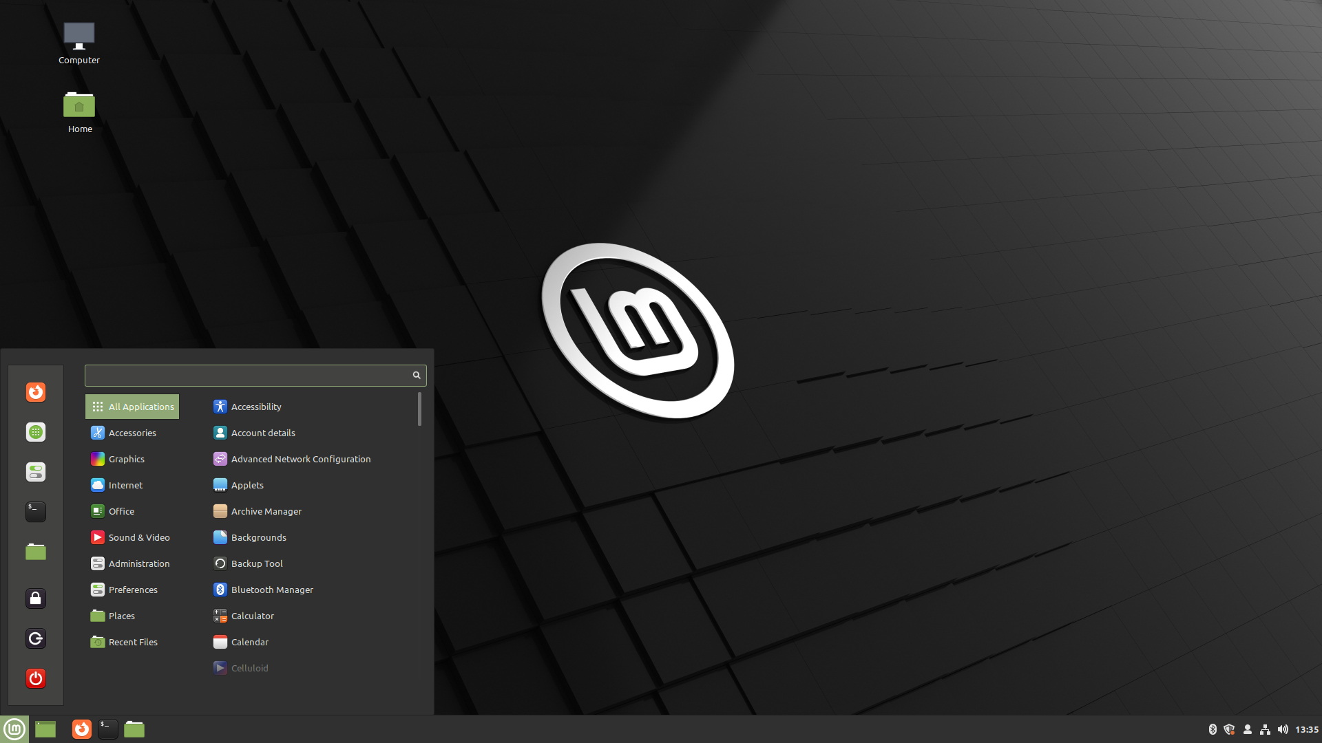Select the Accessibility menu entry
Screen dimensions: 1322x743
255,405
